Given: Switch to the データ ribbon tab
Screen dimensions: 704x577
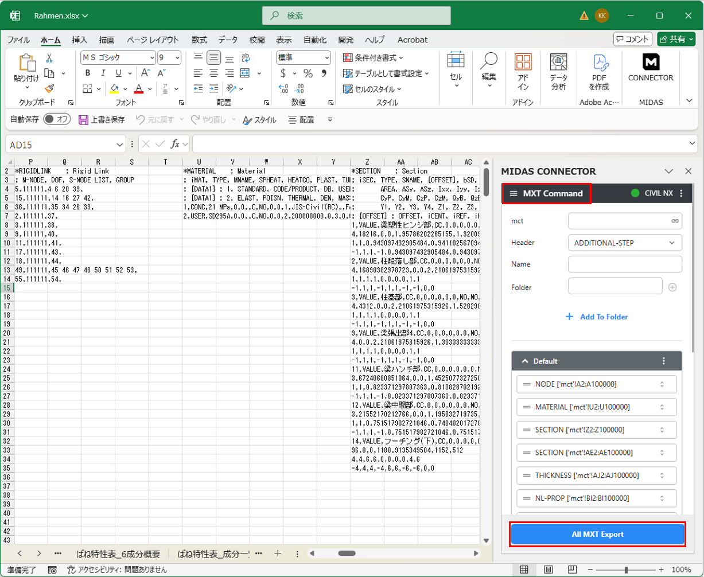Looking at the screenshot, I should point(228,40).
